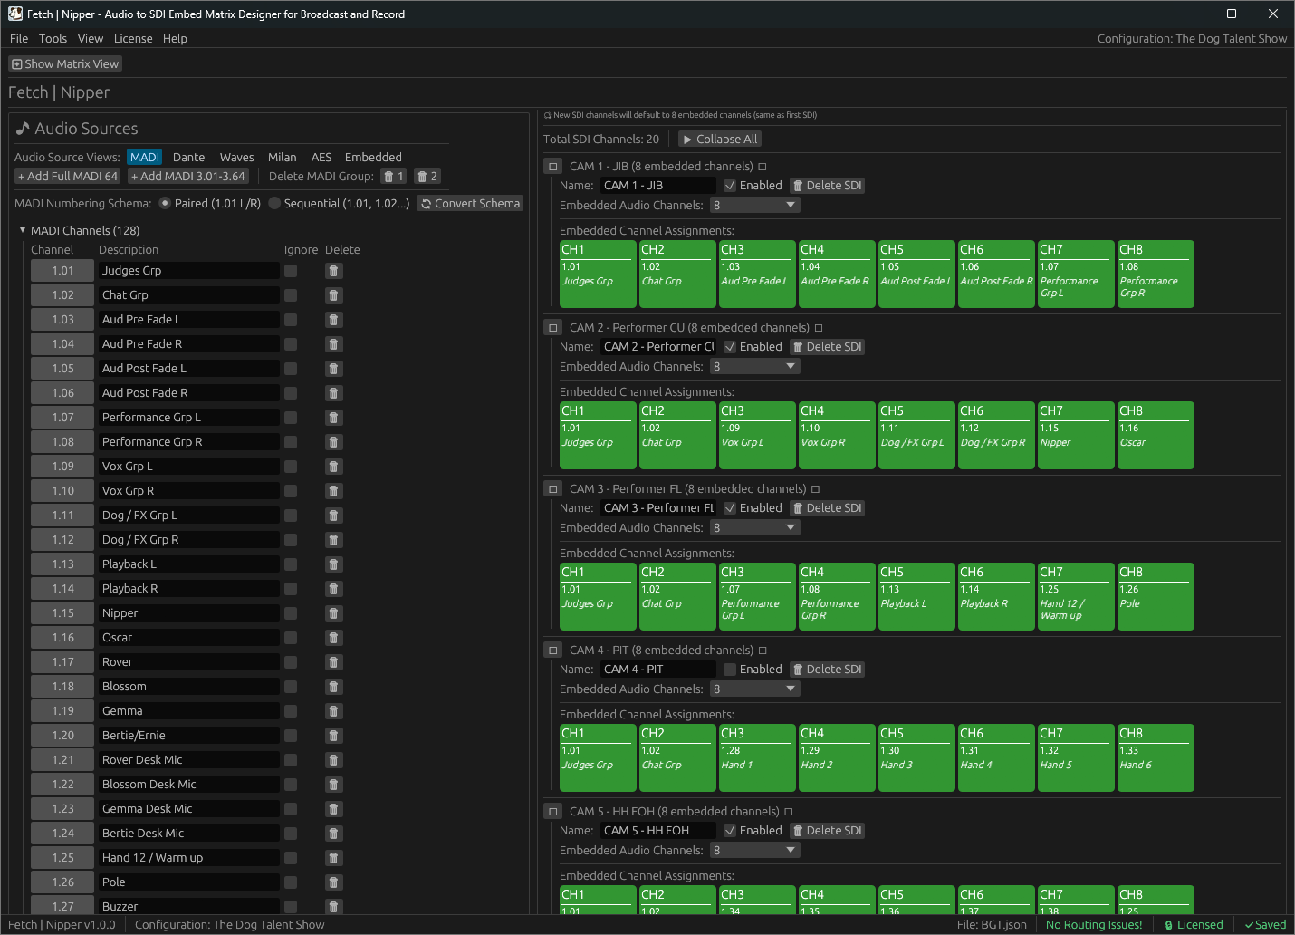Delete the Judges Grp channel row
1295x935 pixels.
click(333, 271)
